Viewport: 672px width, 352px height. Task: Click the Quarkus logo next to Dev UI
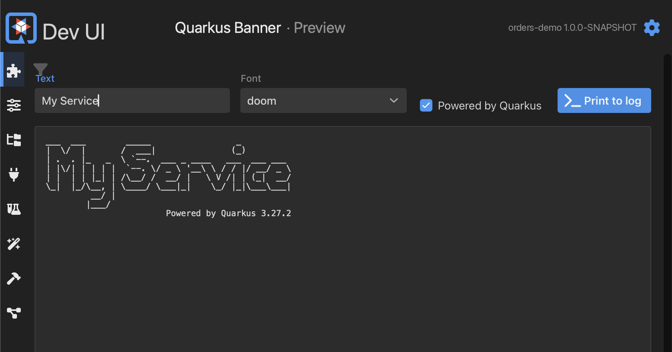(x=21, y=28)
